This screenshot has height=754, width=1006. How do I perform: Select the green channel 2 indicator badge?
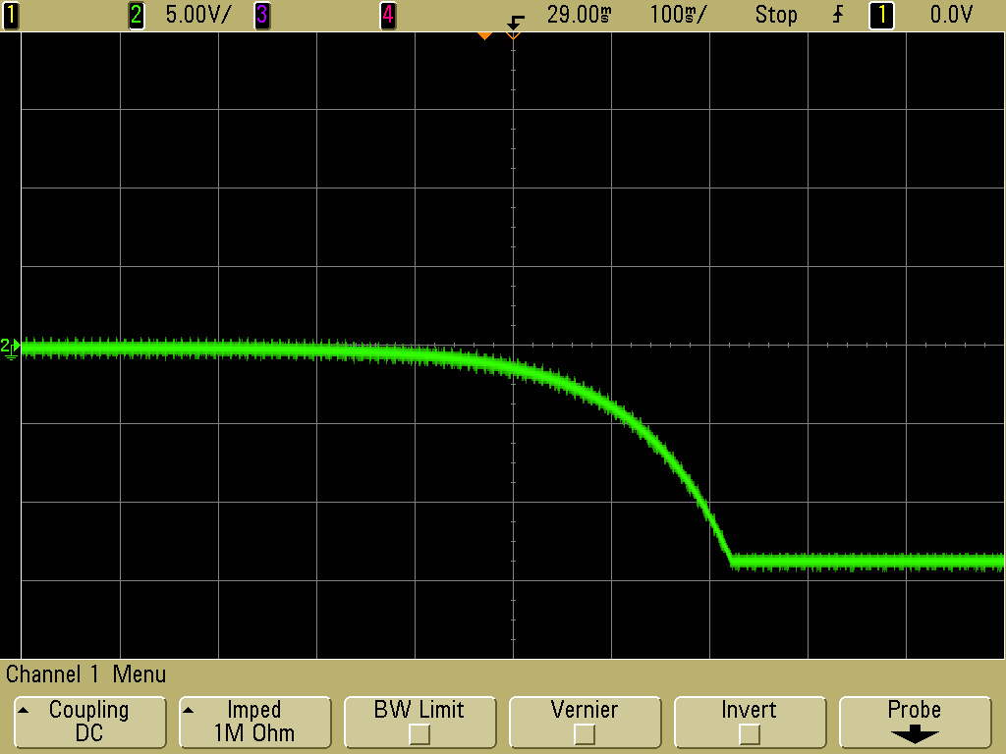[x=137, y=15]
